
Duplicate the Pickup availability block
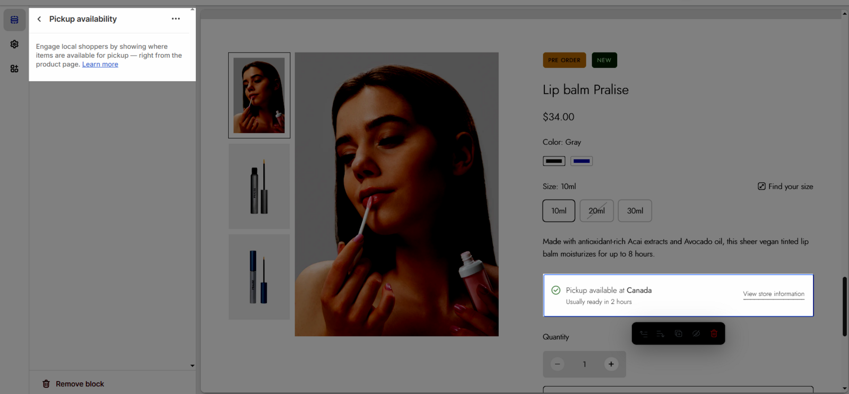point(678,334)
